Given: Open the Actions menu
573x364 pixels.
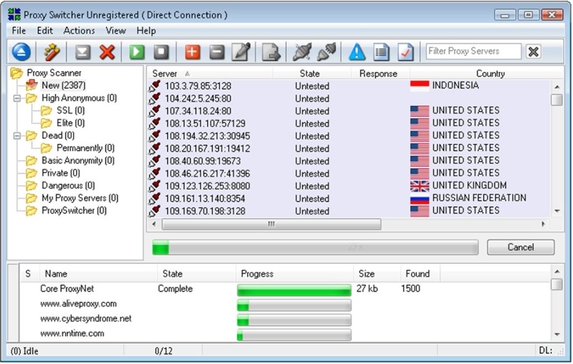Looking at the screenshot, I should [79, 30].
